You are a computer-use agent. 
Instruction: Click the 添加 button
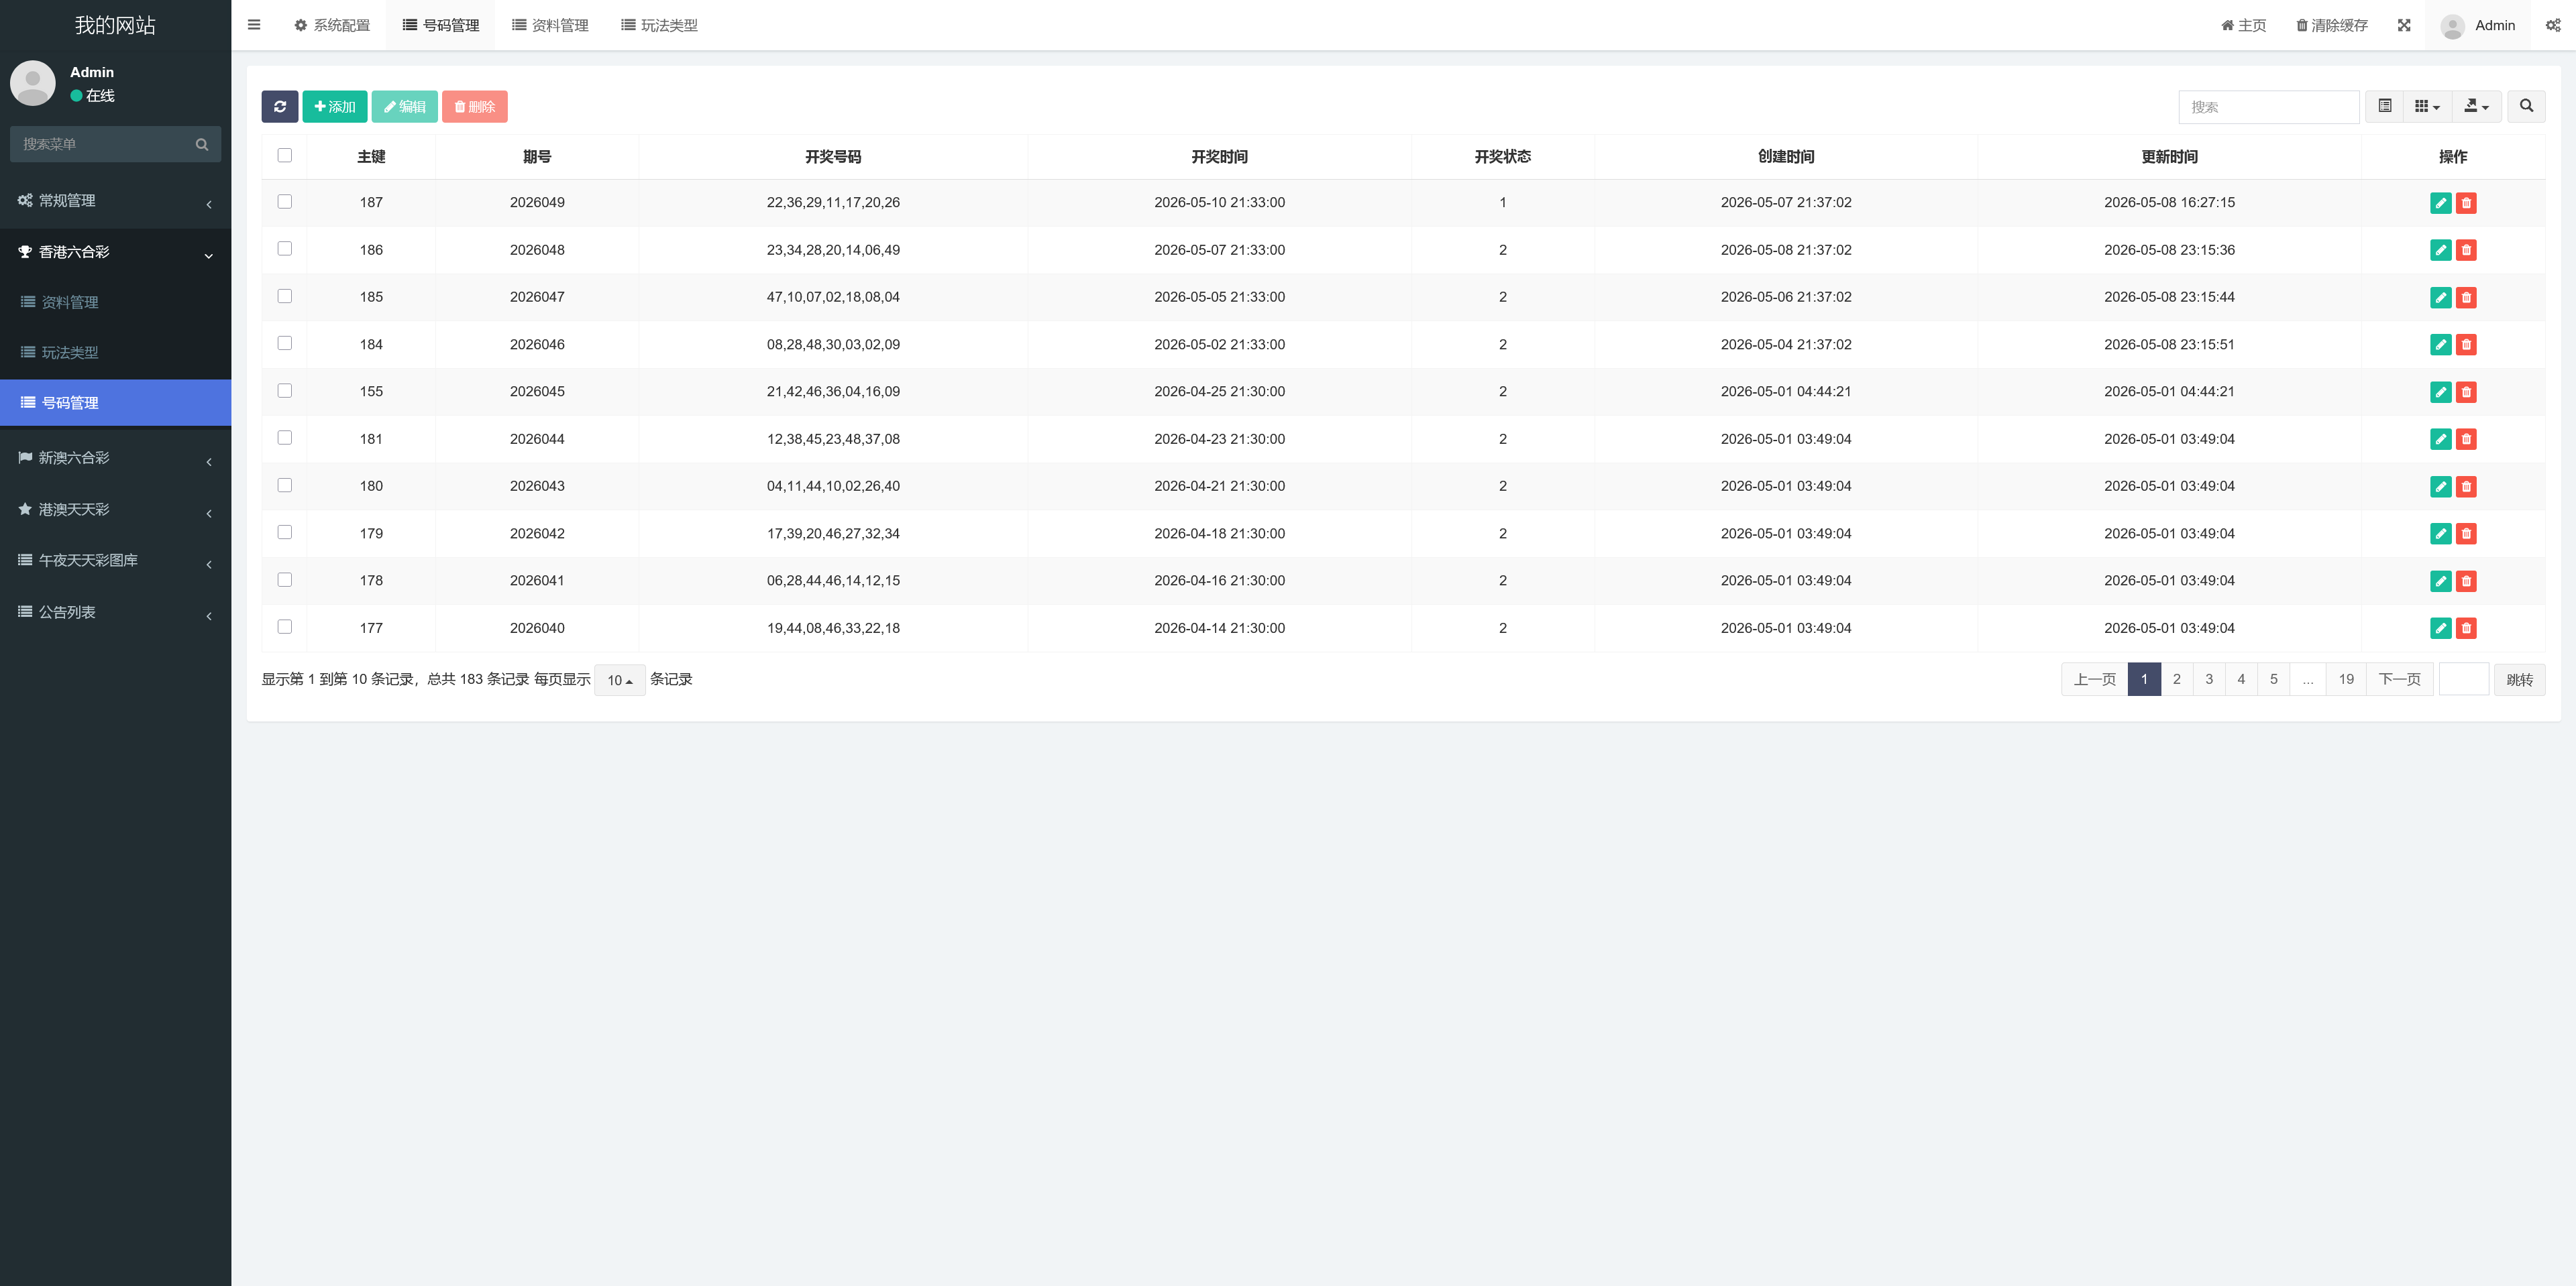[x=335, y=107]
